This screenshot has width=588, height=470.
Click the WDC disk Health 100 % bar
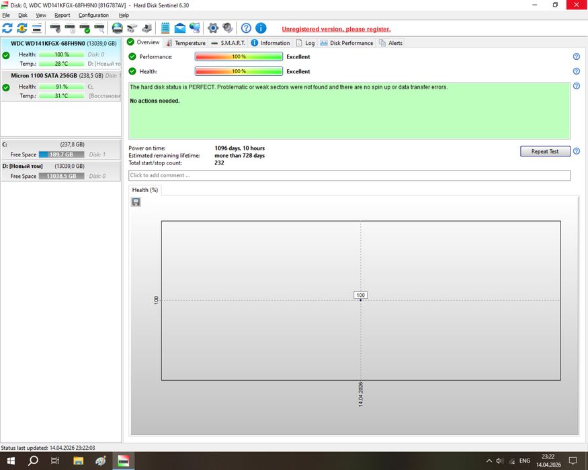pyautogui.click(x=62, y=54)
